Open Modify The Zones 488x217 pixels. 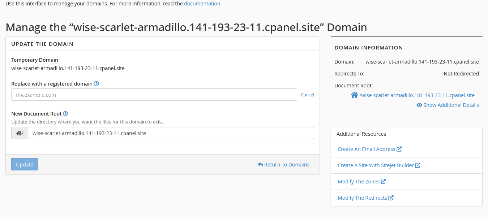[359, 181]
